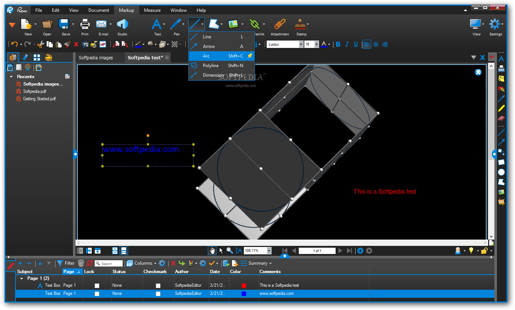Select the Eraser tool in right sidebar

[501, 118]
